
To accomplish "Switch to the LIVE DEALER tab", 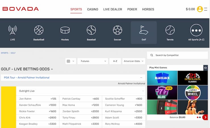I will coord(113,9).
